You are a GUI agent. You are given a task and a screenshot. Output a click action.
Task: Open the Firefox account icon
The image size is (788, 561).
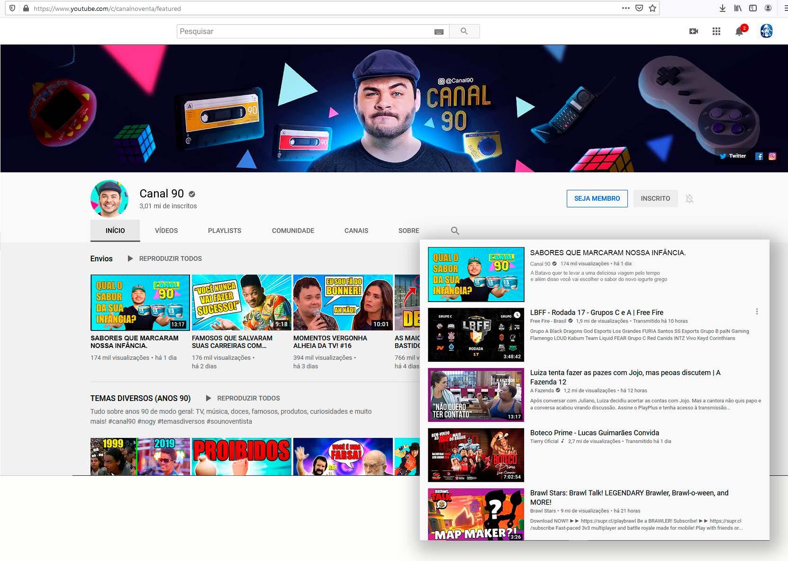click(768, 8)
